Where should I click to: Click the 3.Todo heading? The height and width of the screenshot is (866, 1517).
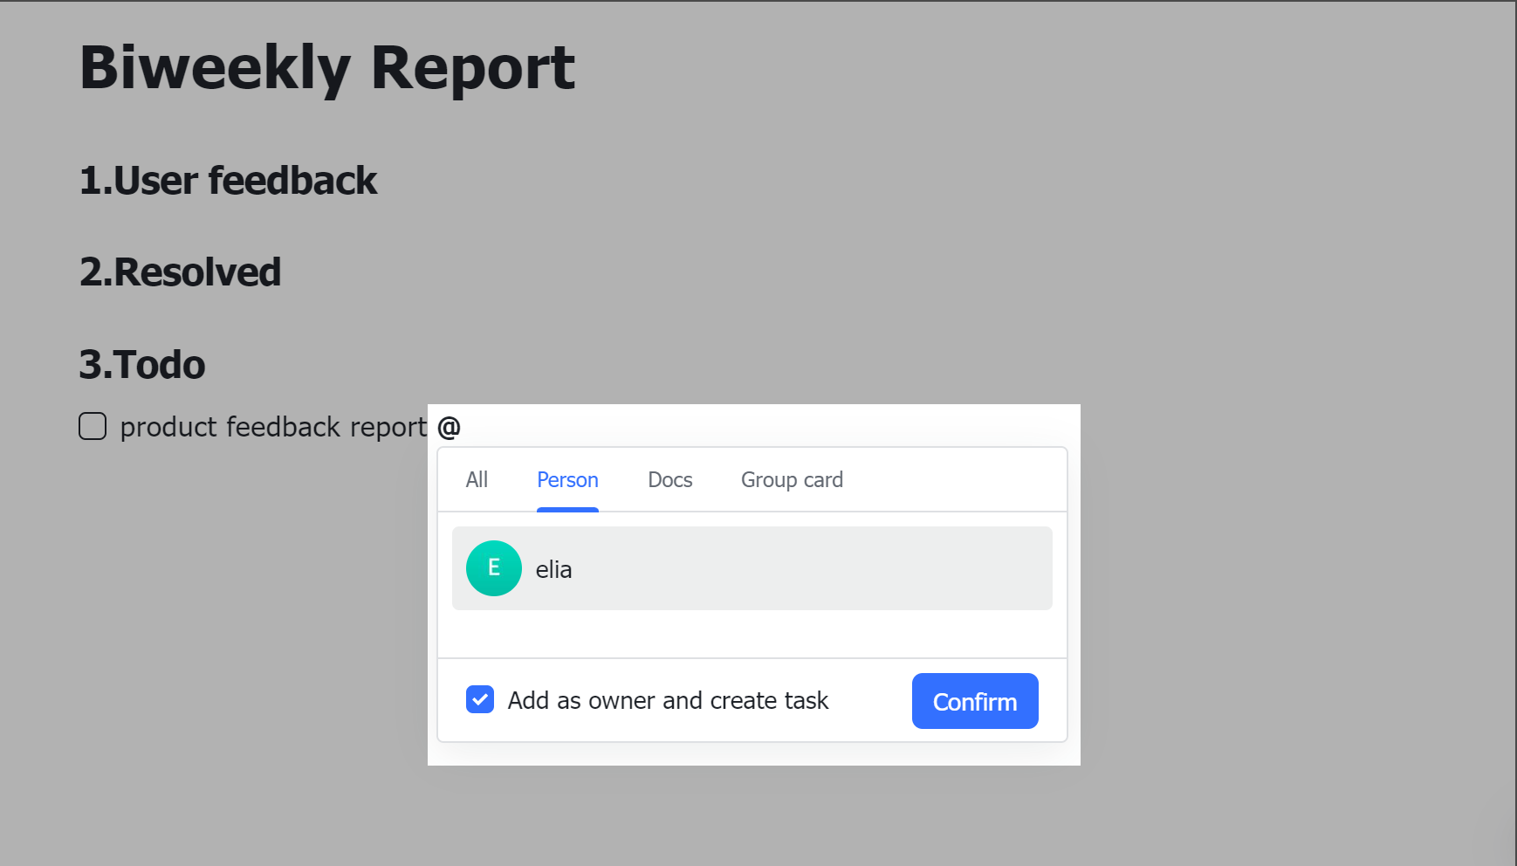[x=141, y=364]
